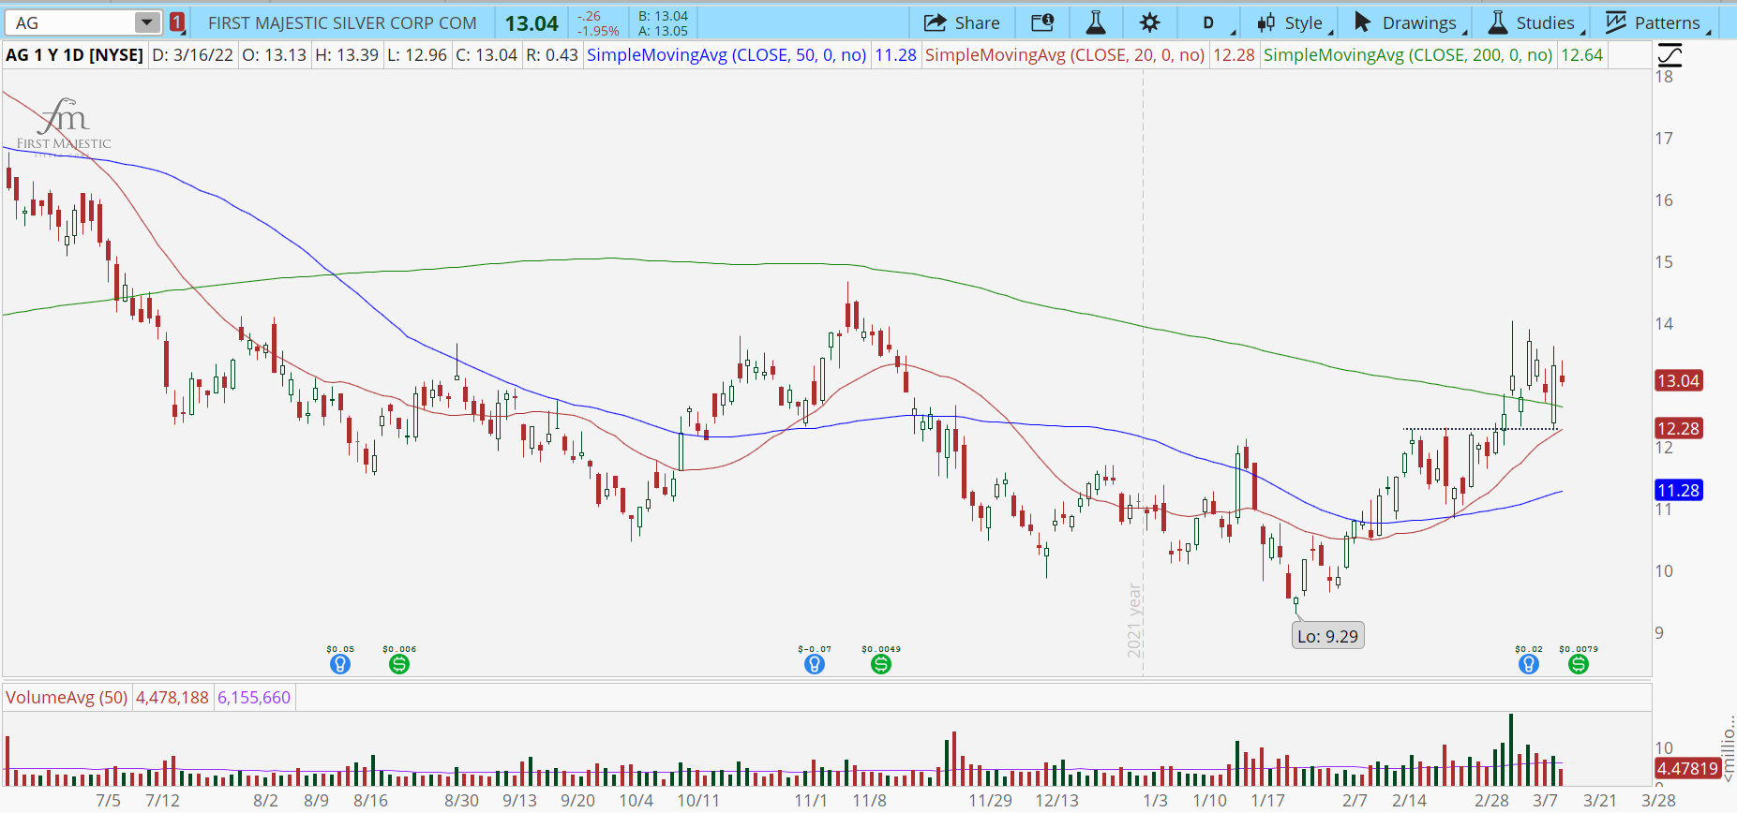This screenshot has width=1737, height=813.
Task: Click the 18 level on price axis
Action: coord(1664,77)
